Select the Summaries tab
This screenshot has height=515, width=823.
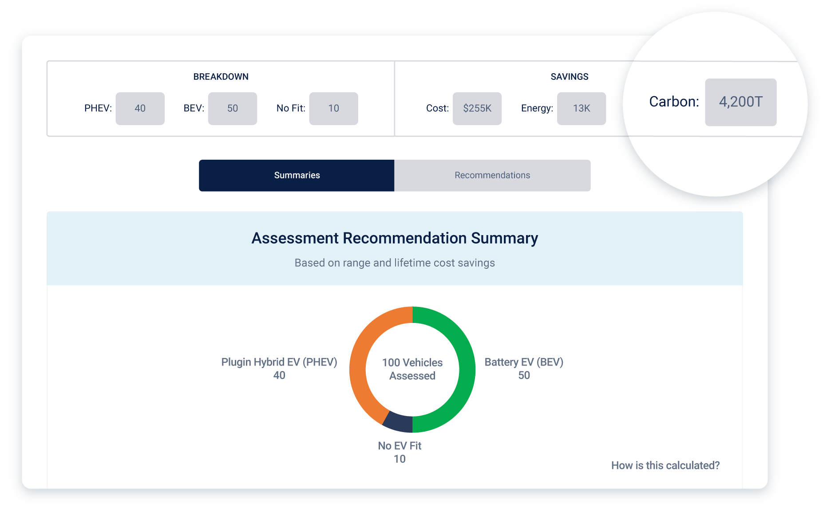click(x=296, y=175)
